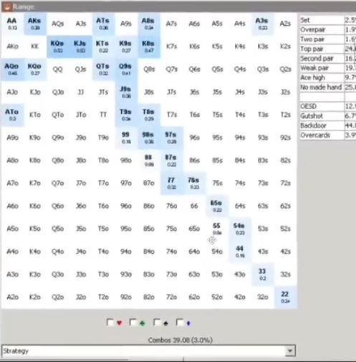356x362 pixels.
Task: Click the AQo hand cell
Action: 12,70
